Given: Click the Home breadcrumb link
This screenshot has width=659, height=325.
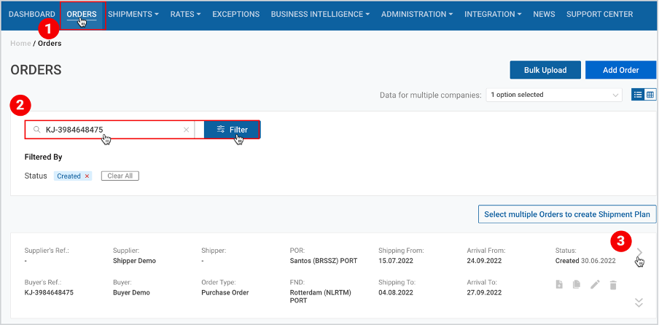Looking at the screenshot, I should [x=20, y=43].
